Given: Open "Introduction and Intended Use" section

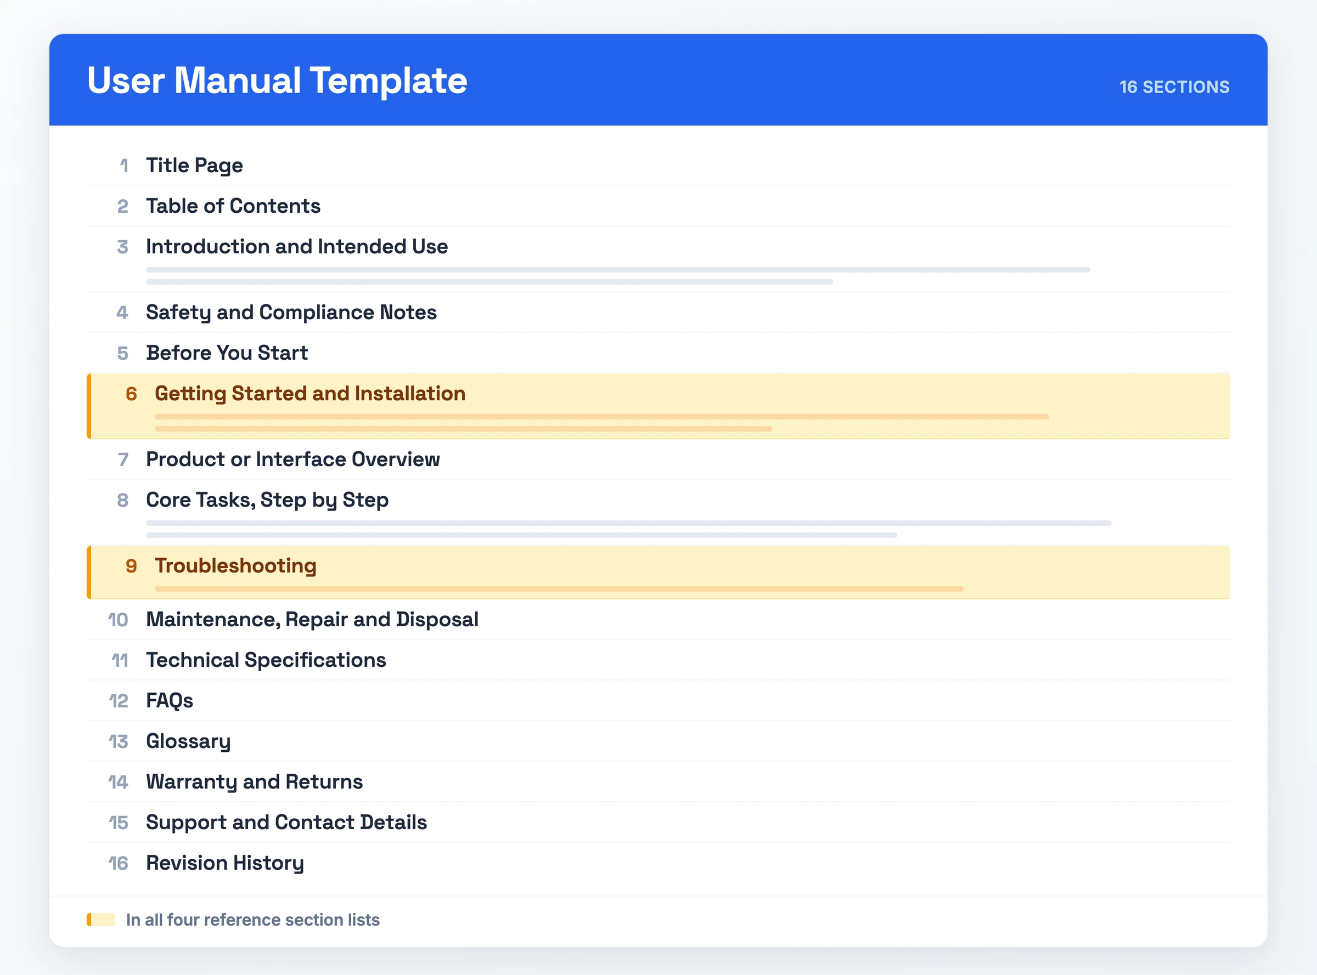Looking at the screenshot, I should click(x=658, y=259).
